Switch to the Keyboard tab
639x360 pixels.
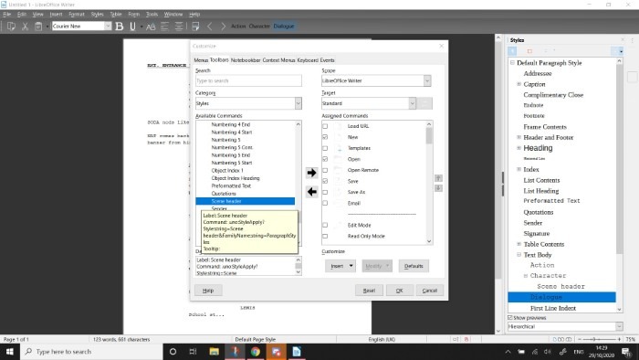coord(308,60)
